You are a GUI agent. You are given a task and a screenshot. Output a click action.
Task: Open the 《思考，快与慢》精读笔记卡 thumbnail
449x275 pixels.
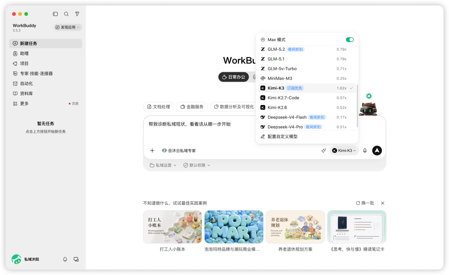point(357,227)
